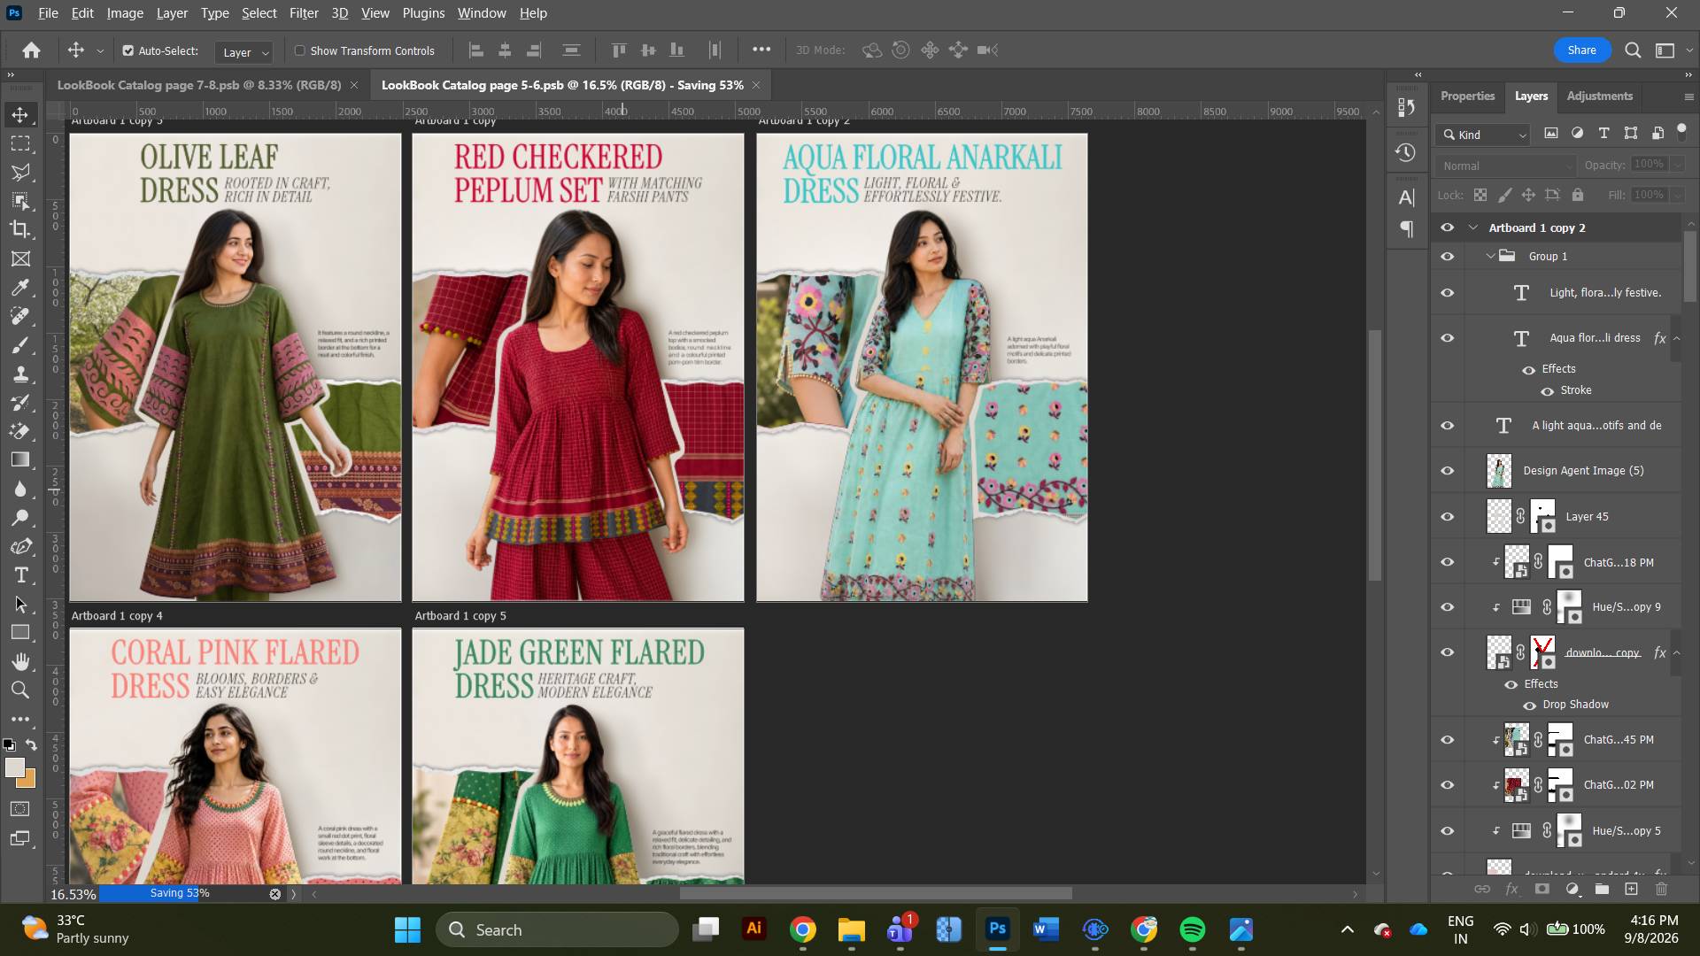Screen dimensions: 1700x956
Task: Open the Filter menu
Action: pyautogui.click(x=304, y=13)
